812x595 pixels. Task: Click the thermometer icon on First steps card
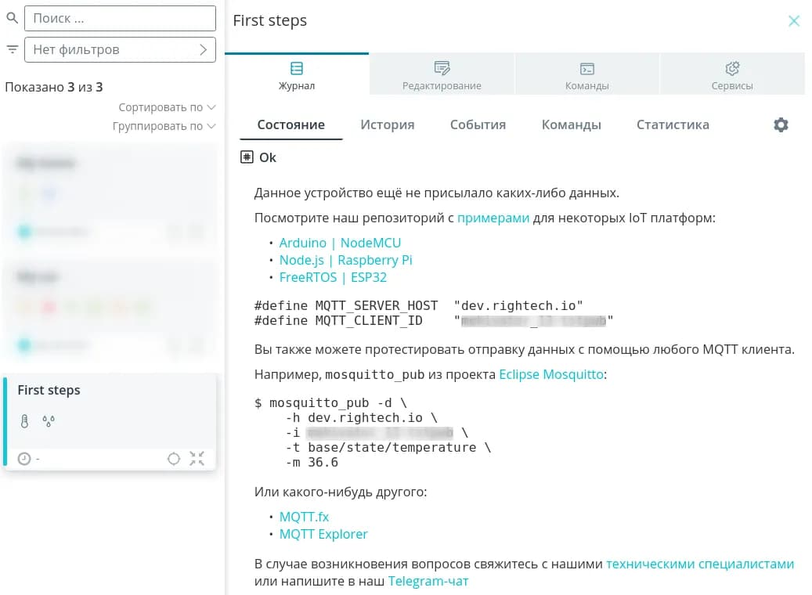(x=25, y=422)
